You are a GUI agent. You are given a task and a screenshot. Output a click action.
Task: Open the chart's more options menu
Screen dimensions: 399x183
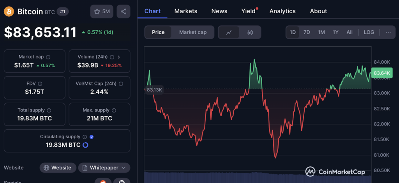pos(388,32)
